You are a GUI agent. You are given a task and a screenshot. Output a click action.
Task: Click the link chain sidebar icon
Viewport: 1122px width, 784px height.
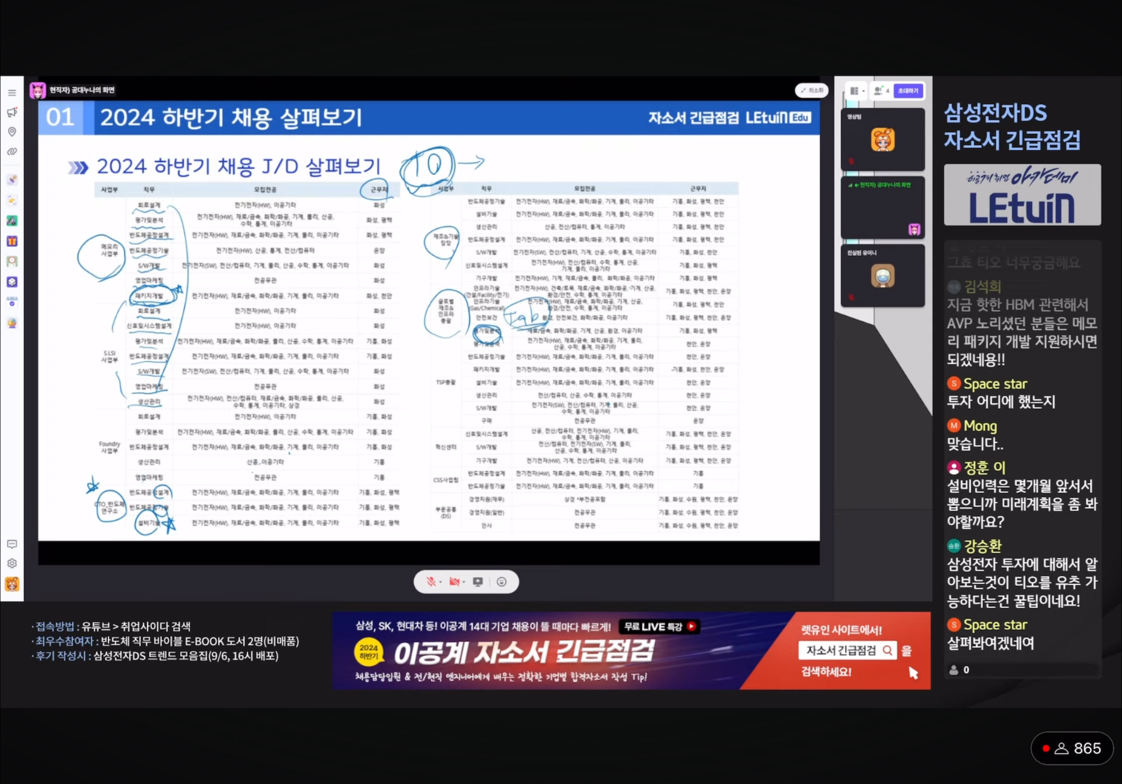pyautogui.click(x=12, y=151)
